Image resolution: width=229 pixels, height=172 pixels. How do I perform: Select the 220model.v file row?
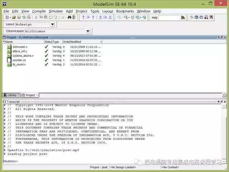pyautogui.click(x=54, y=47)
